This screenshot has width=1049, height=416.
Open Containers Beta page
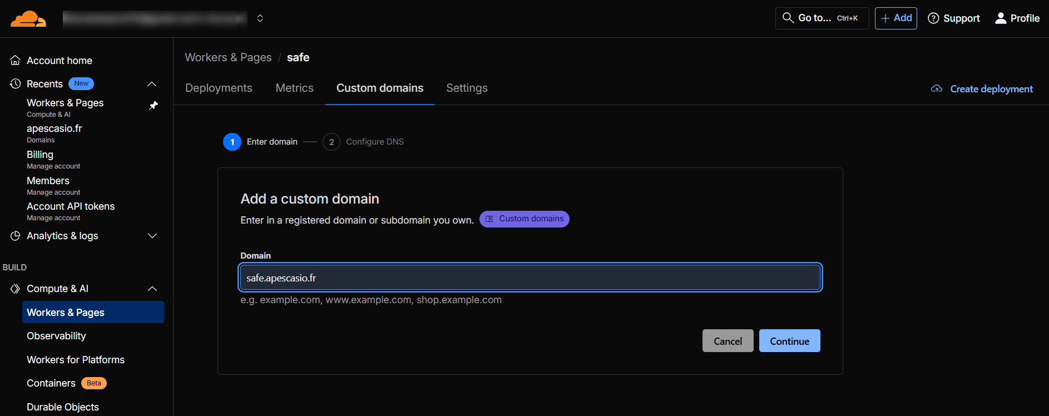tap(66, 383)
